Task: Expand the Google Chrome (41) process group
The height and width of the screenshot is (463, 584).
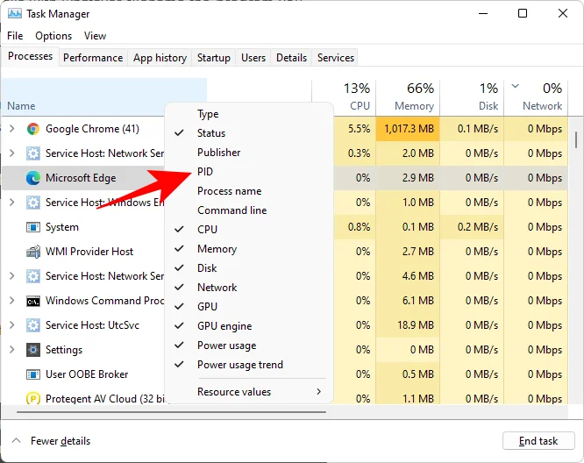Action: coord(12,129)
